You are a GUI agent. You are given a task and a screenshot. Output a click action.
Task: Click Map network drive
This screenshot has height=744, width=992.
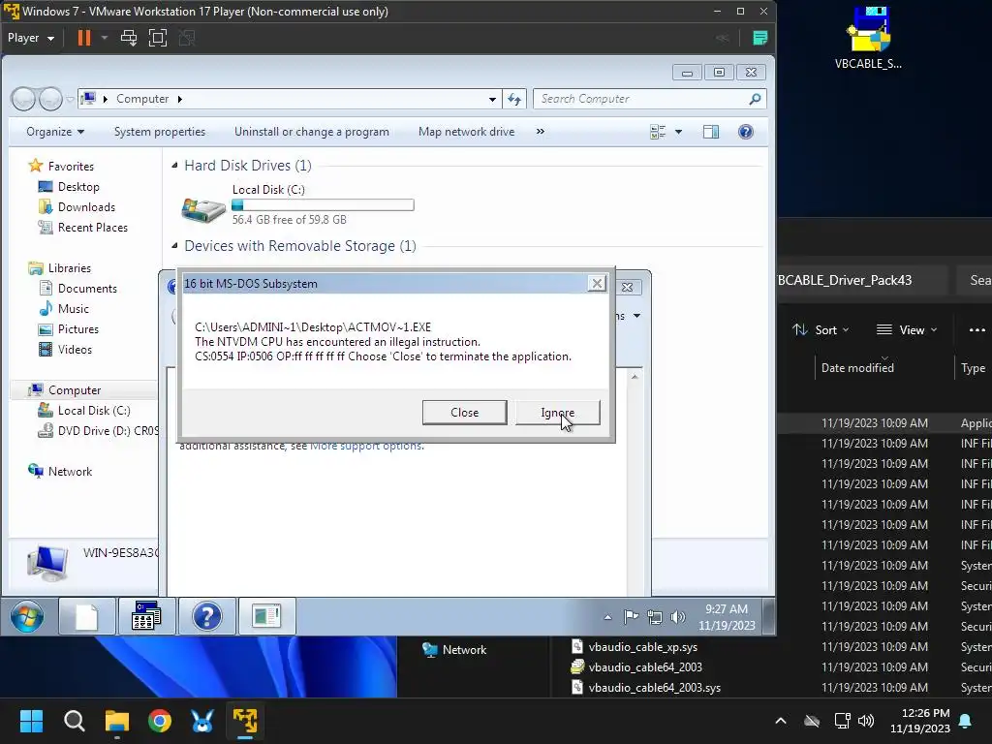click(466, 132)
